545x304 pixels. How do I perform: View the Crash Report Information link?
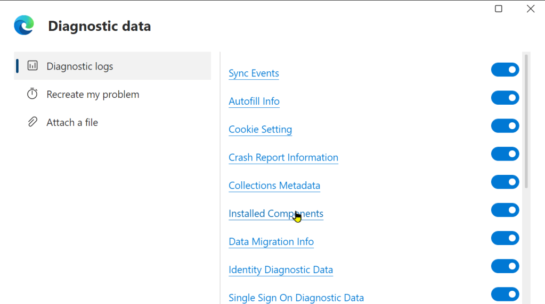pos(283,158)
